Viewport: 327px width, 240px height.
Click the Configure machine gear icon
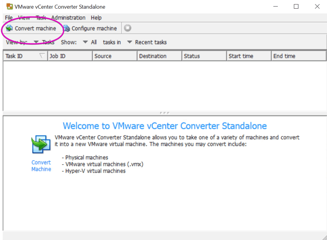pos(67,28)
